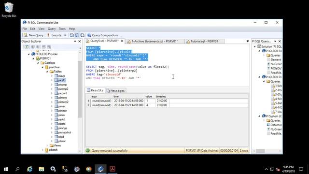309x174 pixels.
Task: Open the Query Compendium
Action: point(103,35)
